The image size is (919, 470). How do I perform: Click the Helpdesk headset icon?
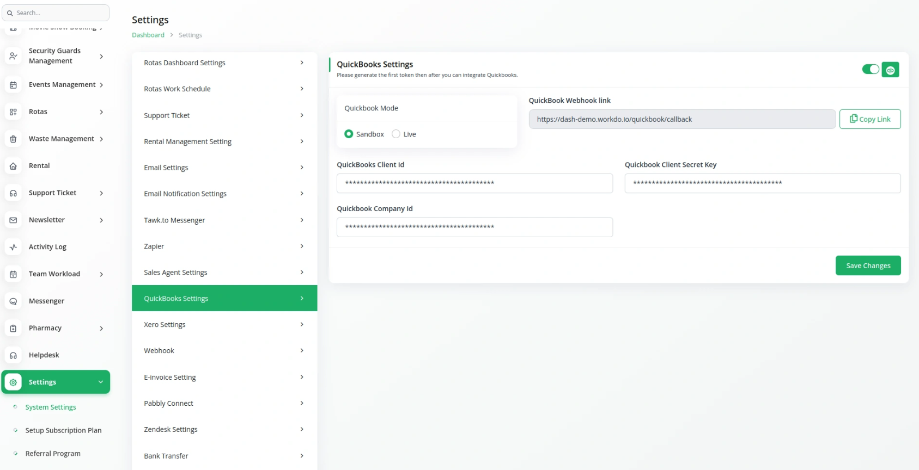(x=13, y=355)
